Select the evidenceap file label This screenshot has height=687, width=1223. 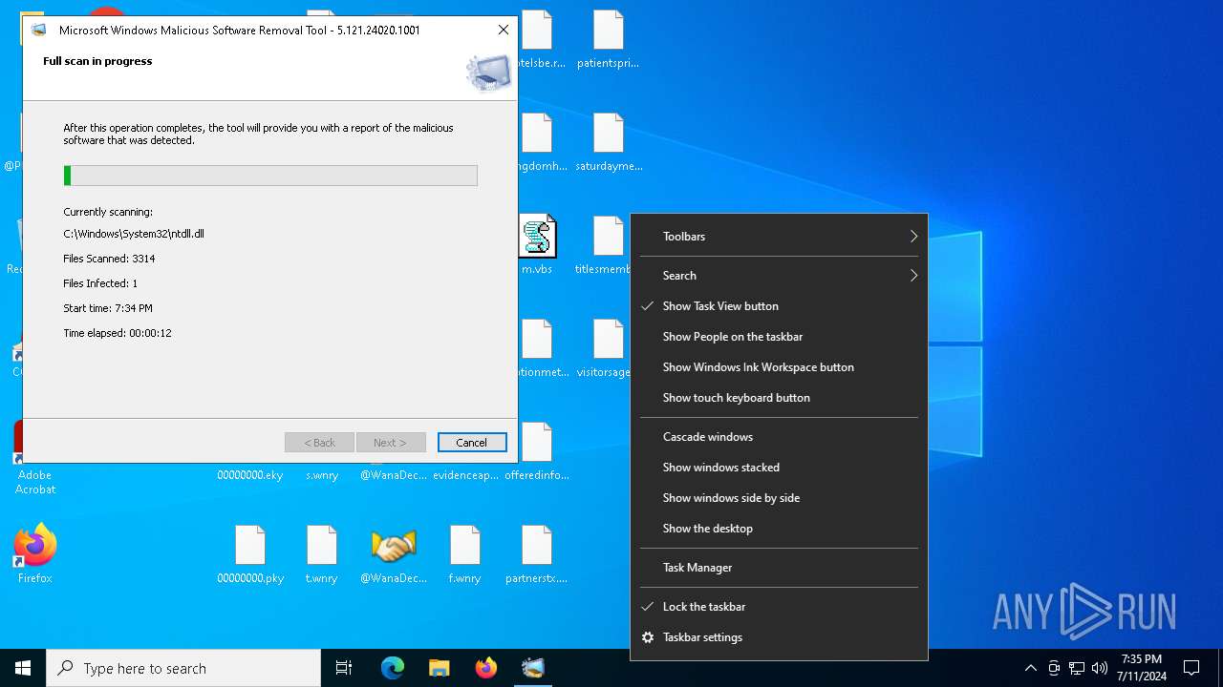(x=465, y=475)
